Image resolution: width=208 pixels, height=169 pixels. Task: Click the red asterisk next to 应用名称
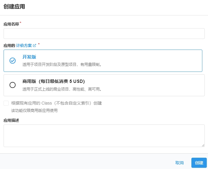pyautogui.click(x=20, y=23)
